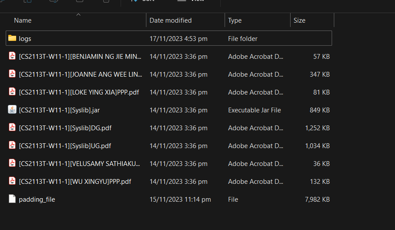395x230 pixels.
Task: Click the date modified of the WU XINGYU row
Action: (x=178, y=181)
